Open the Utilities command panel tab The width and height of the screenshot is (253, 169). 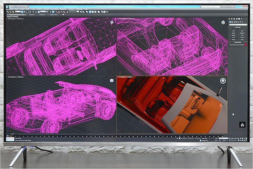(x=241, y=19)
